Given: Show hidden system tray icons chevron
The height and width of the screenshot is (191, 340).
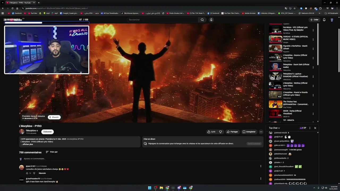Looking at the screenshot, I should 314,188.
